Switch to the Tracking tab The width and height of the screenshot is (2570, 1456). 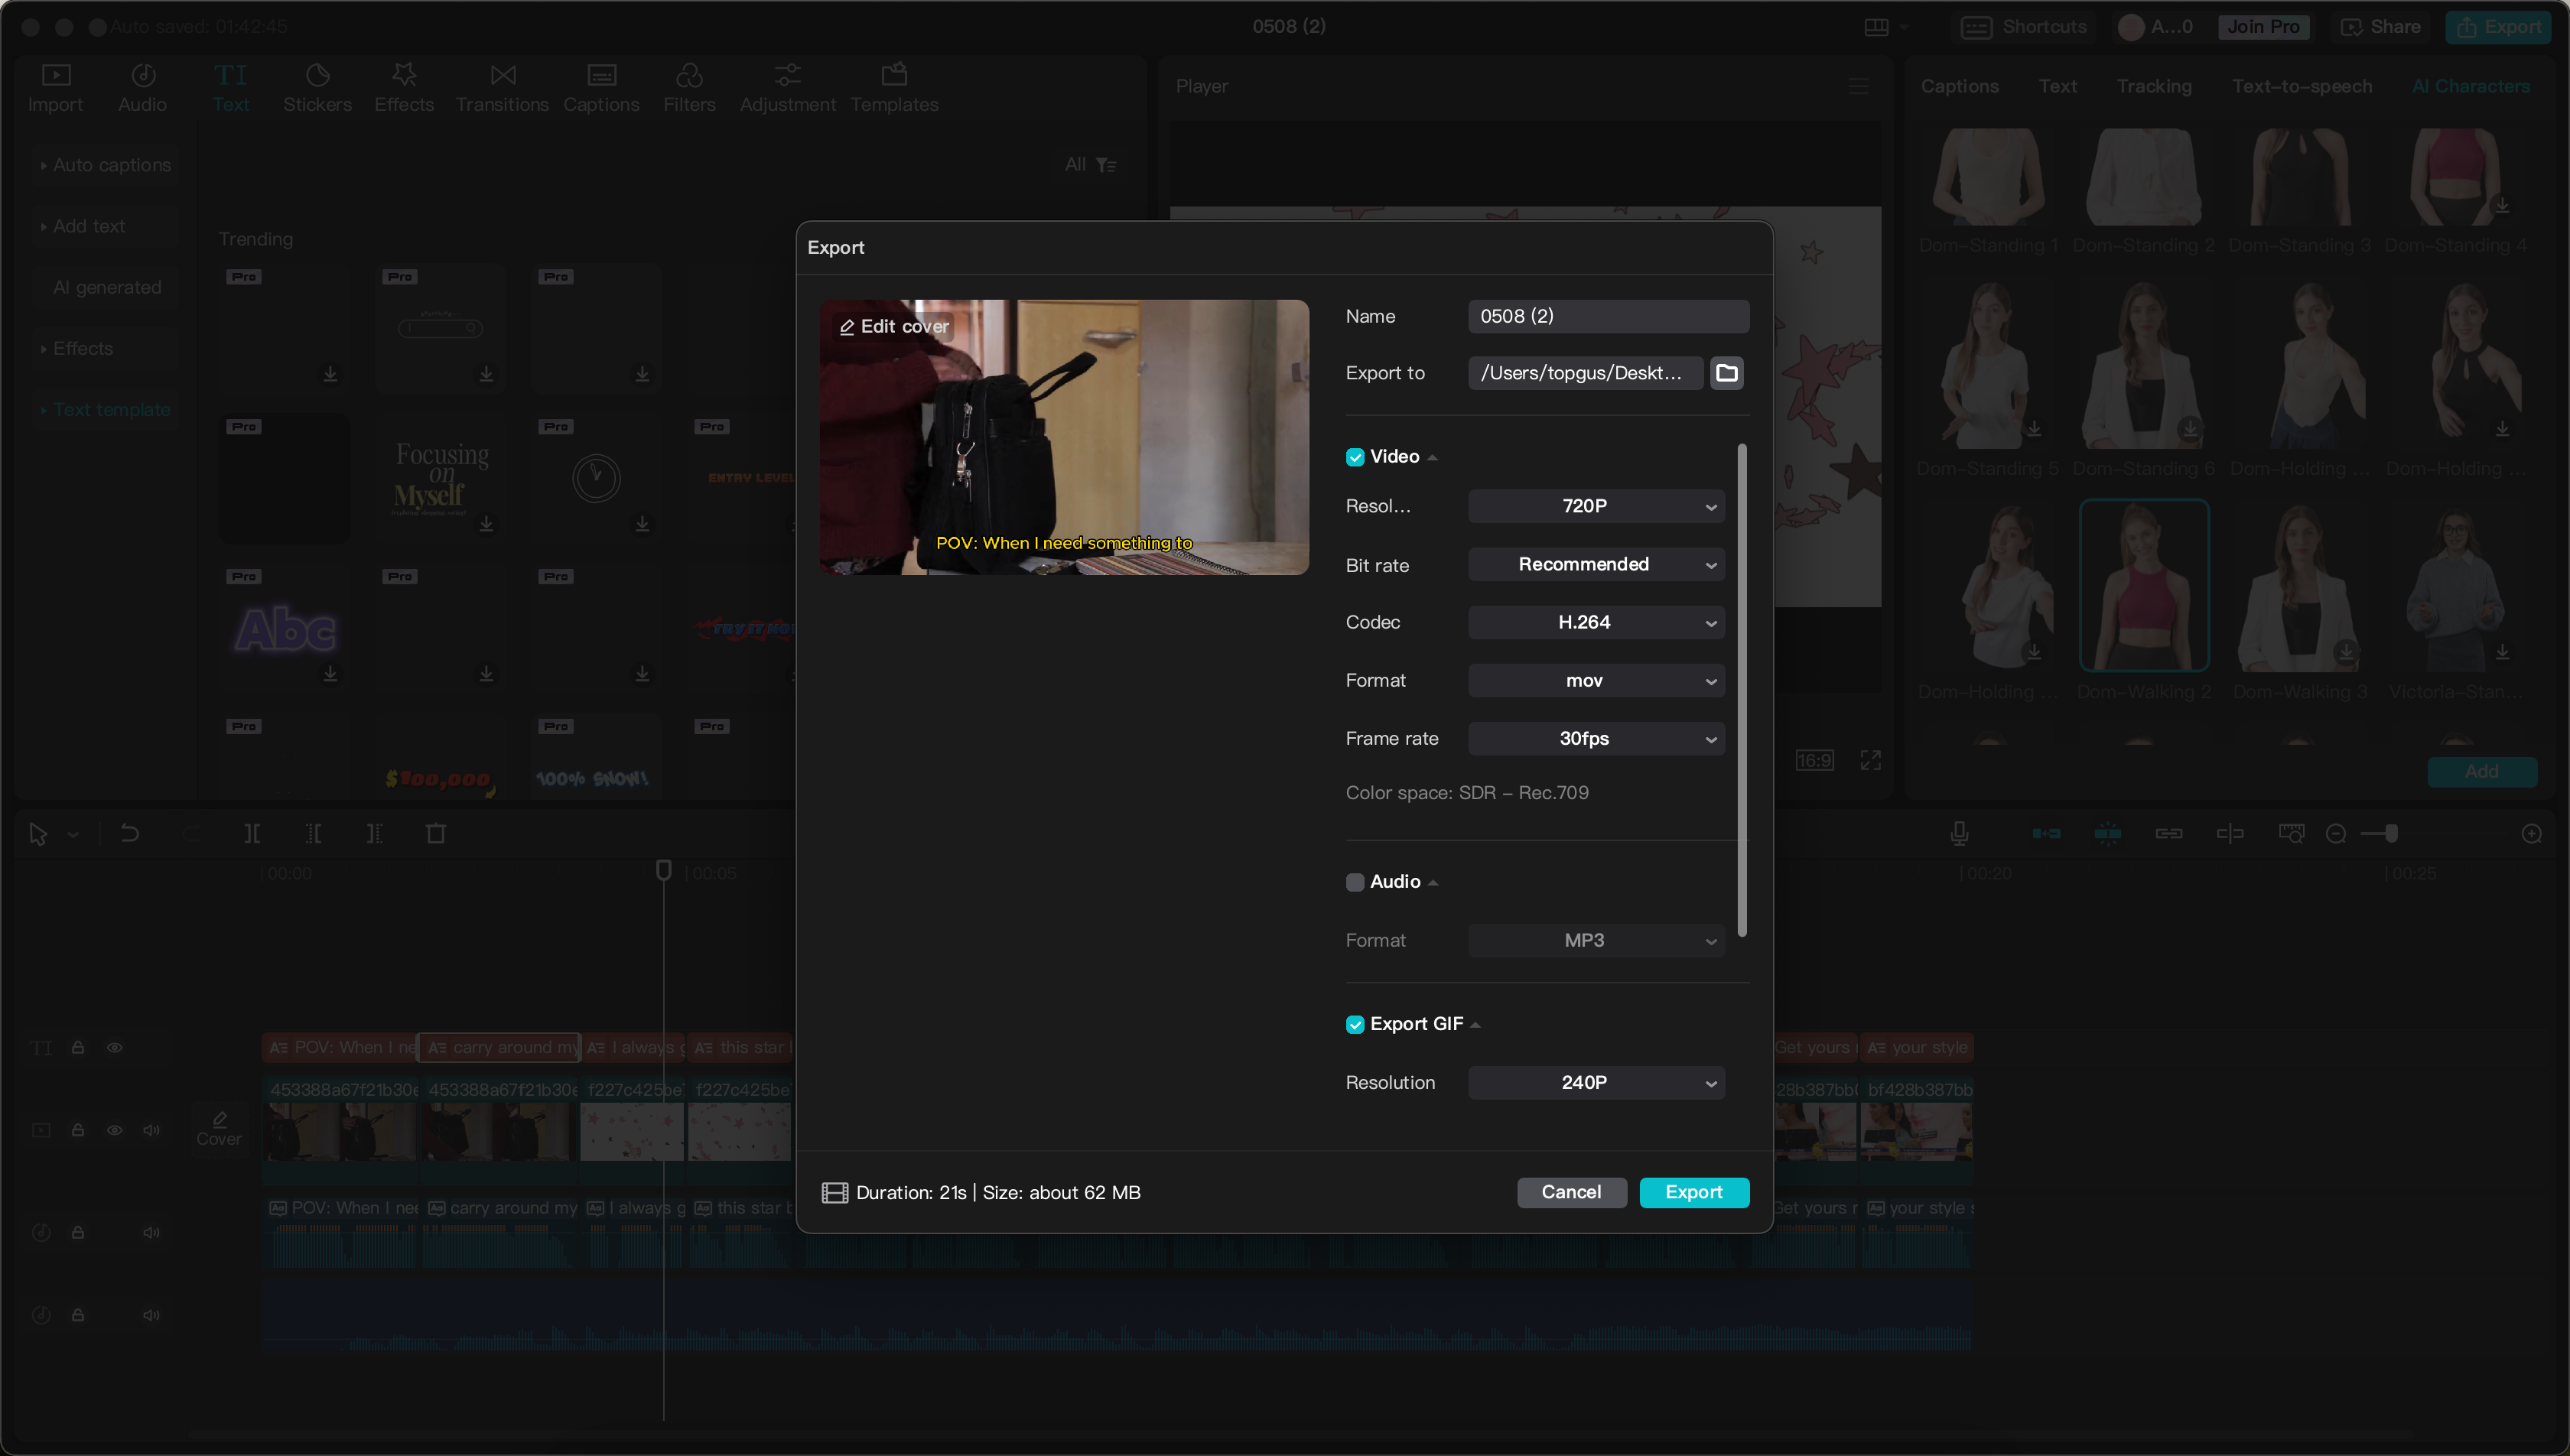pyautogui.click(x=2154, y=86)
